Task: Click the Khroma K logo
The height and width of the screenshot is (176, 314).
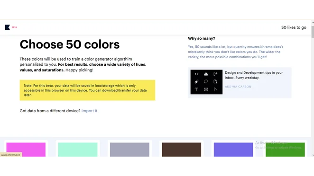Action: pos(8,27)
